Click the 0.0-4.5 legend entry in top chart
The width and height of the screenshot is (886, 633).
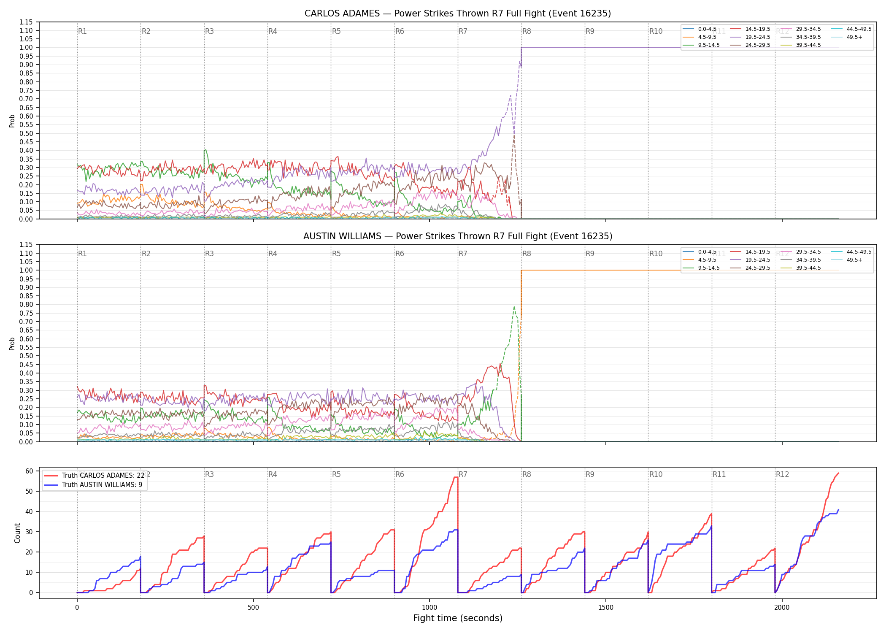(x=700, y=29)
